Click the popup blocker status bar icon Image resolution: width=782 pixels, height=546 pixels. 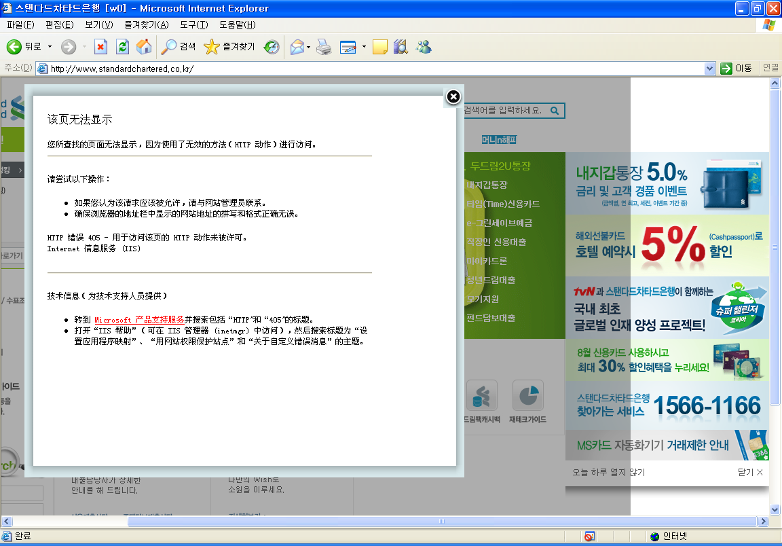coord(589,536)
